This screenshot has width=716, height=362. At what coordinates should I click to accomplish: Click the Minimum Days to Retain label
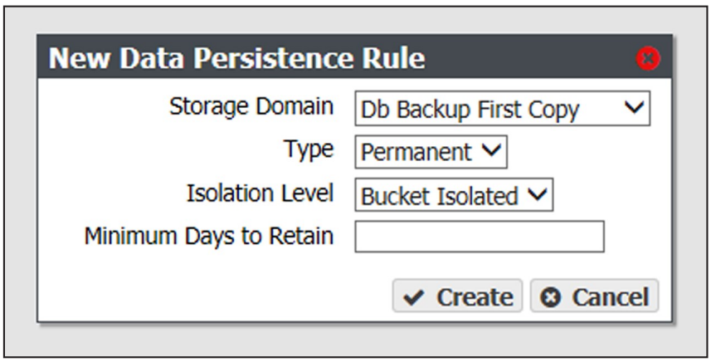209,237
